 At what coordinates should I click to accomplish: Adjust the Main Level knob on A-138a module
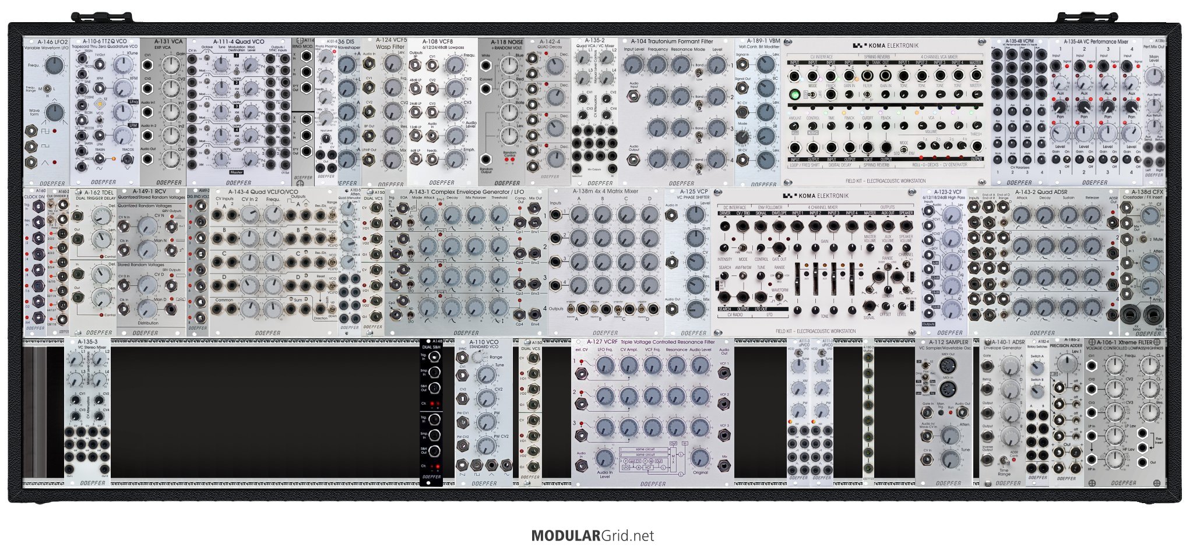tap(1153, 77)
